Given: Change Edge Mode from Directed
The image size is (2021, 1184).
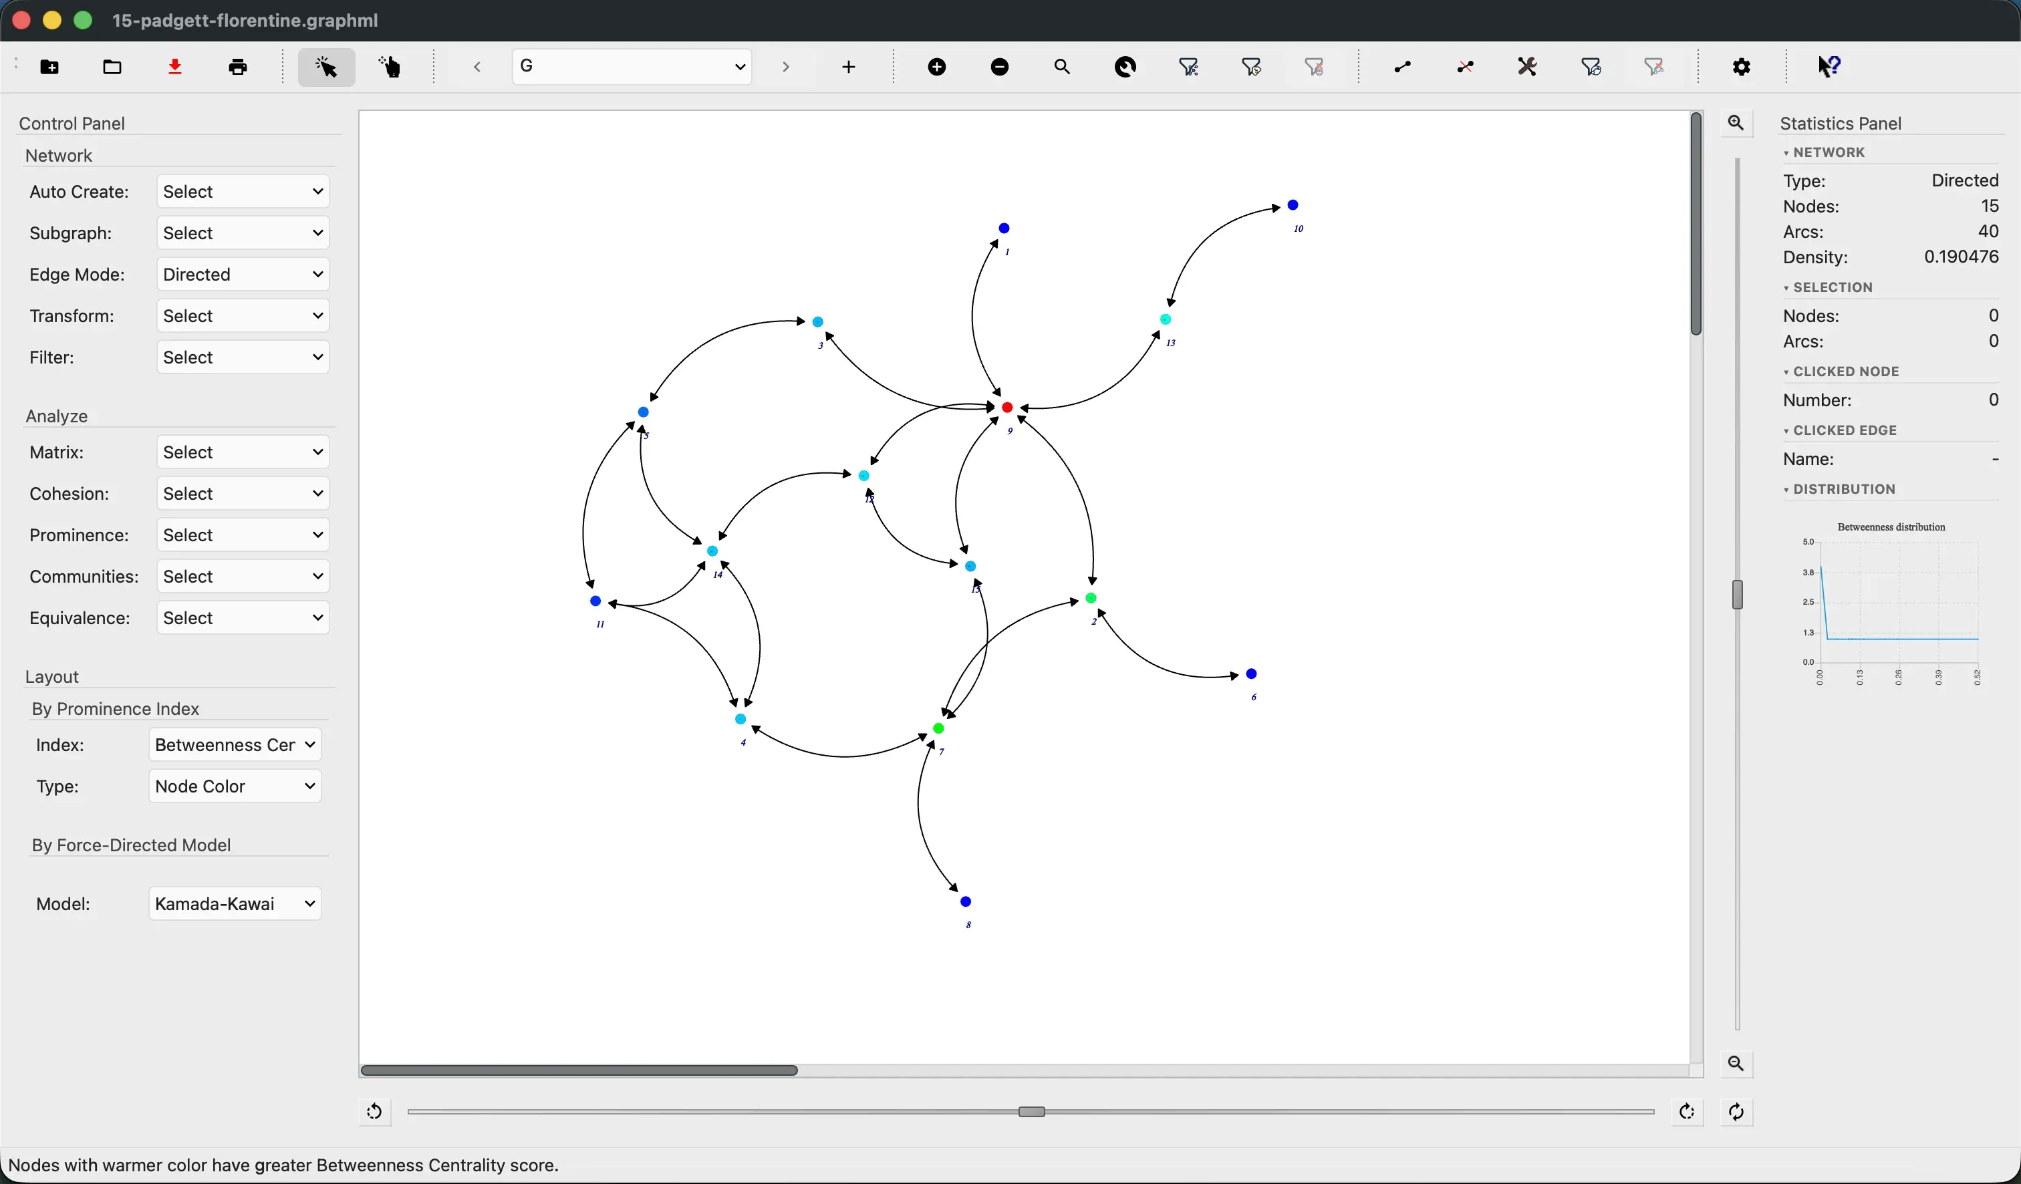Looking at the screenshot, I should [x=243, y=275].
